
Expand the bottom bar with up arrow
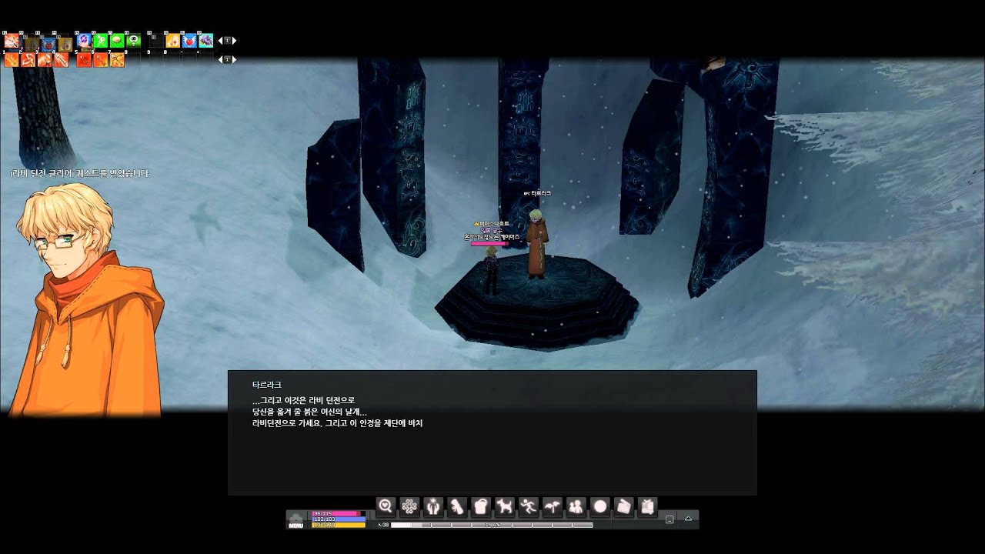coord(688,519)
